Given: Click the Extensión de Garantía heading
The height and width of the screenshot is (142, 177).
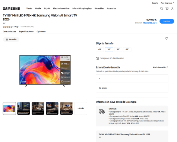Looking at the screenshot, I should [x=108, y=67].
